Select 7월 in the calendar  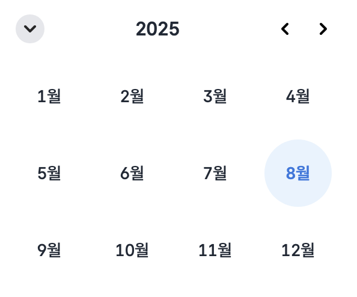[x=215, y=173]
